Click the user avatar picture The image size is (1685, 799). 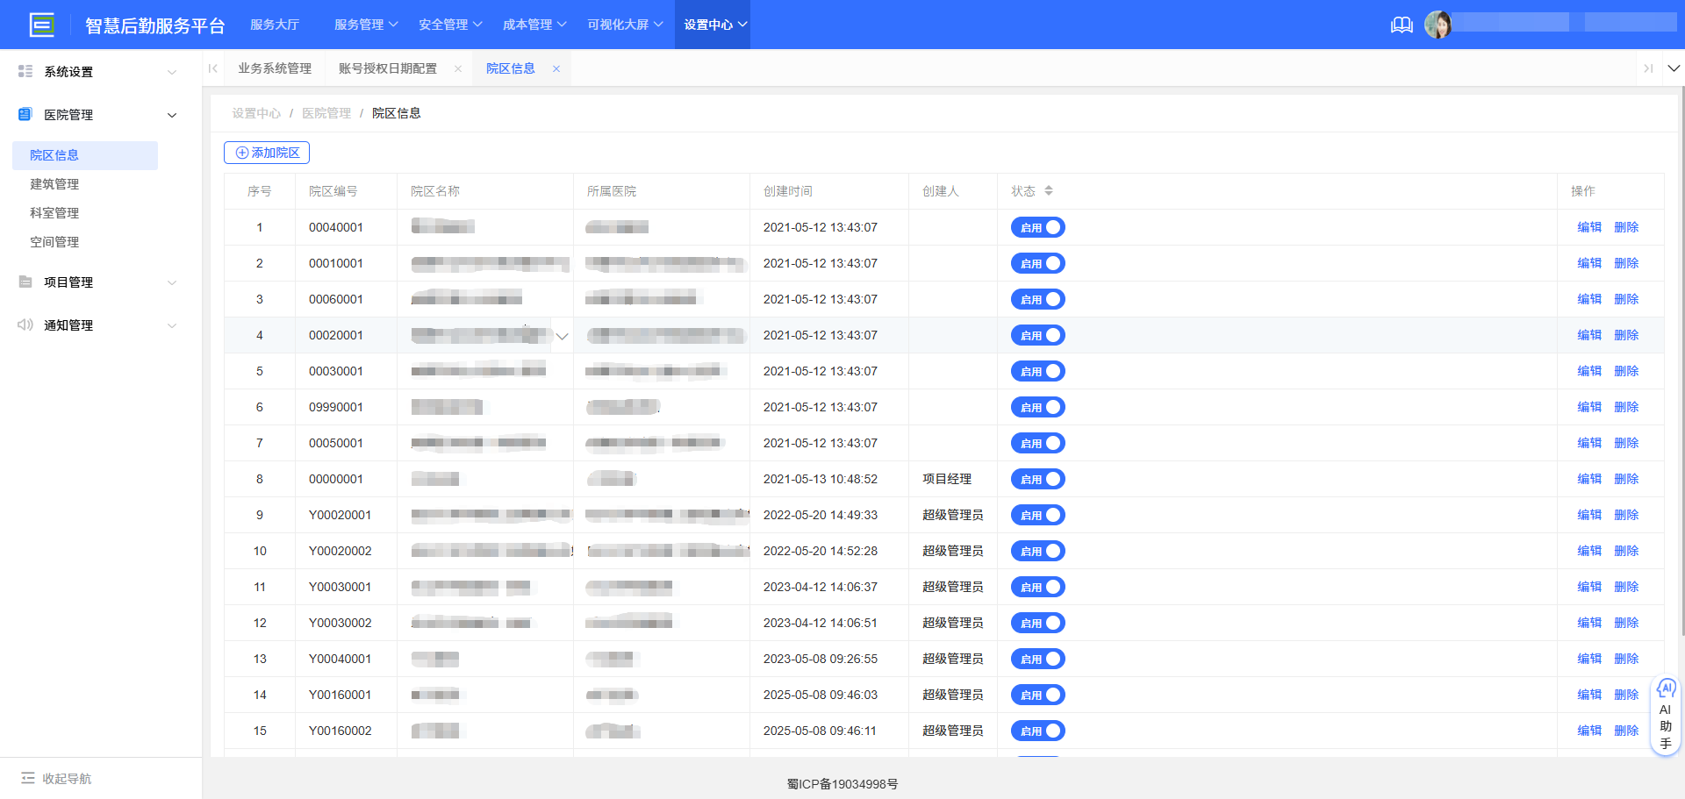click(1438, 25)
